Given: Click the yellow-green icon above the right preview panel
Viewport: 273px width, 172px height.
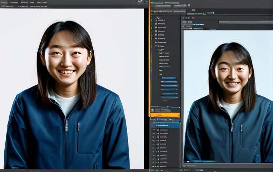Looking at the screenshot, I should (184, 18).
